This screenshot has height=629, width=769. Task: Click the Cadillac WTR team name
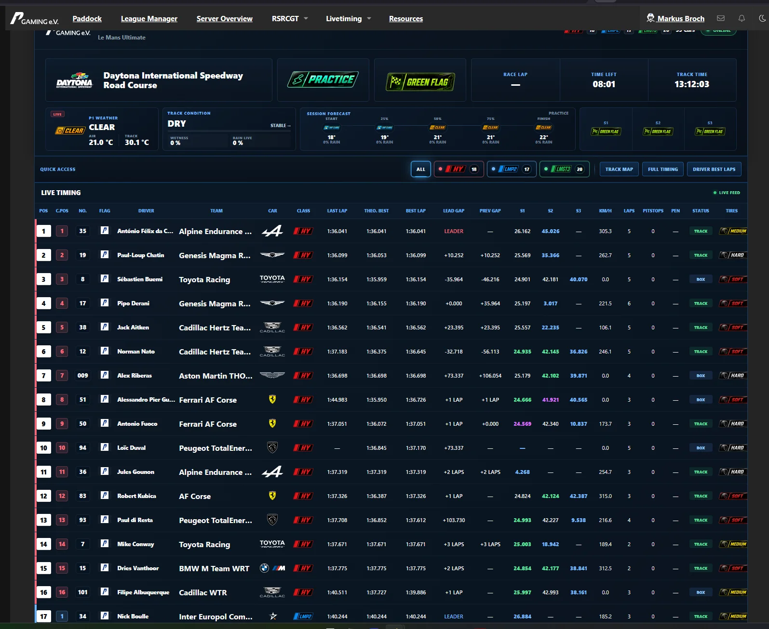203,592
